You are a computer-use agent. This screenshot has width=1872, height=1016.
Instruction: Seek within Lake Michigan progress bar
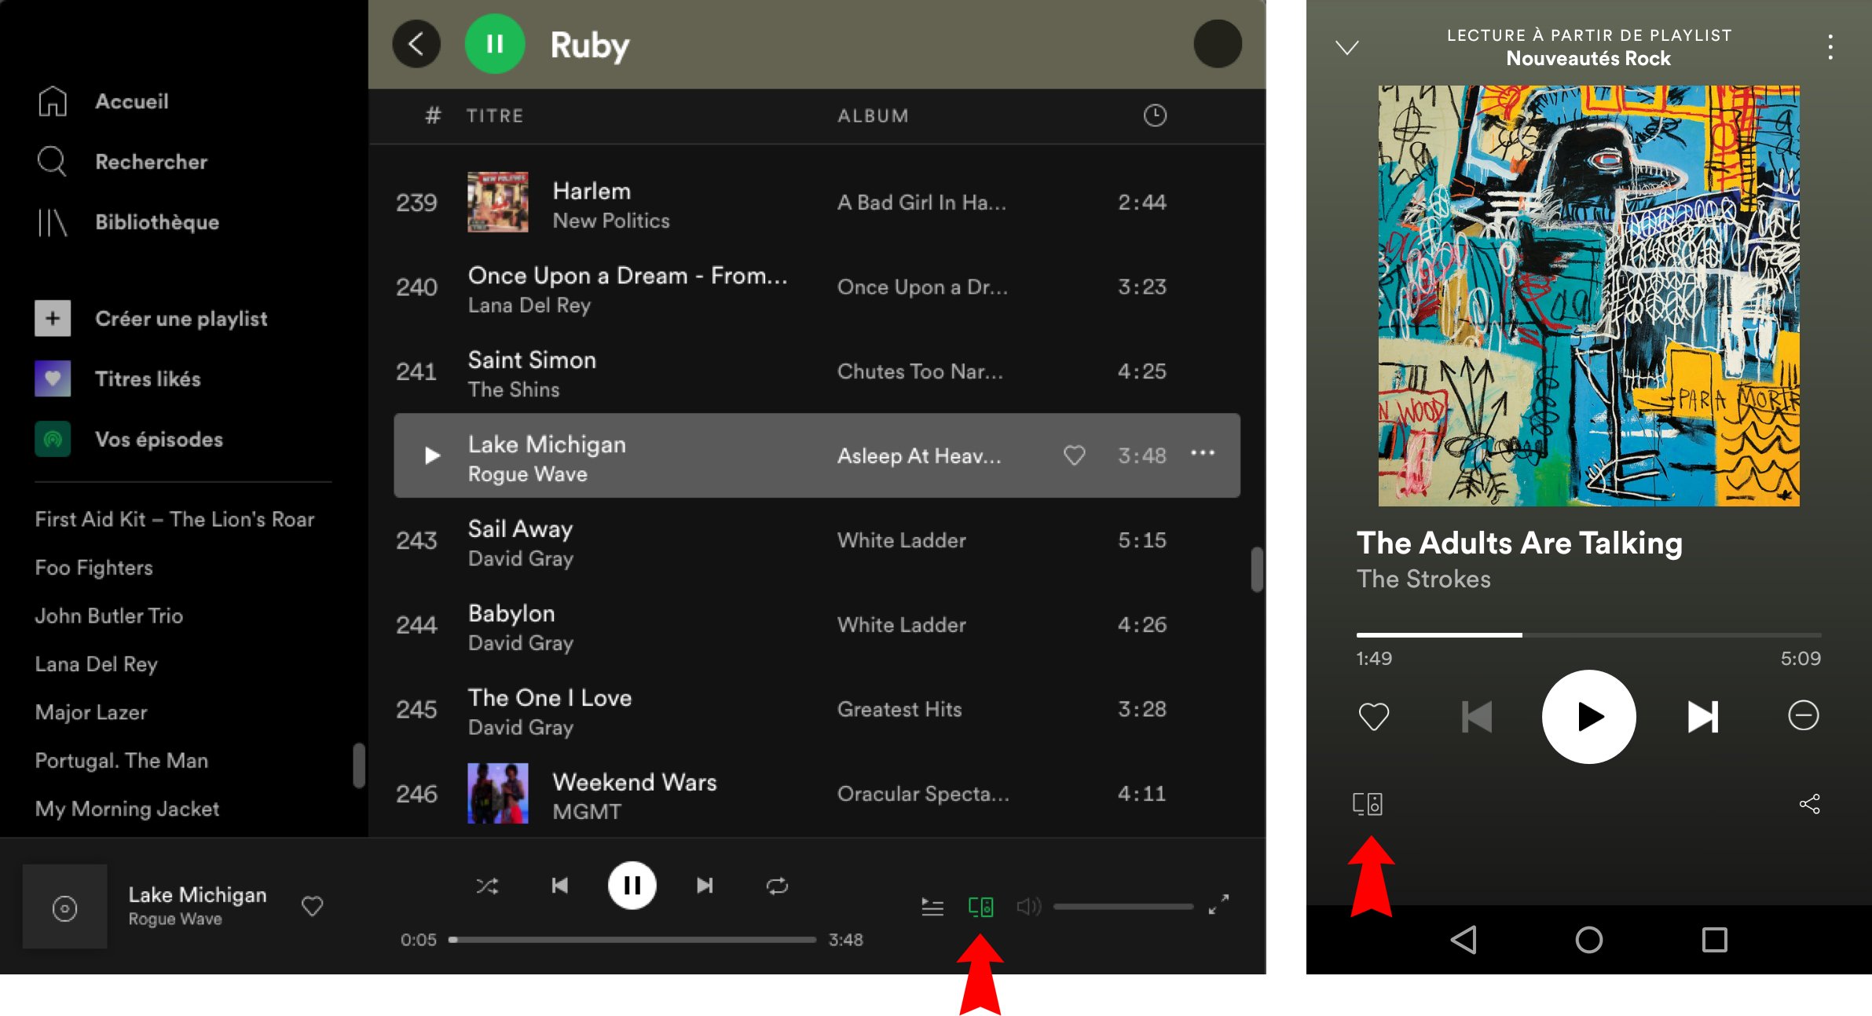632,939
